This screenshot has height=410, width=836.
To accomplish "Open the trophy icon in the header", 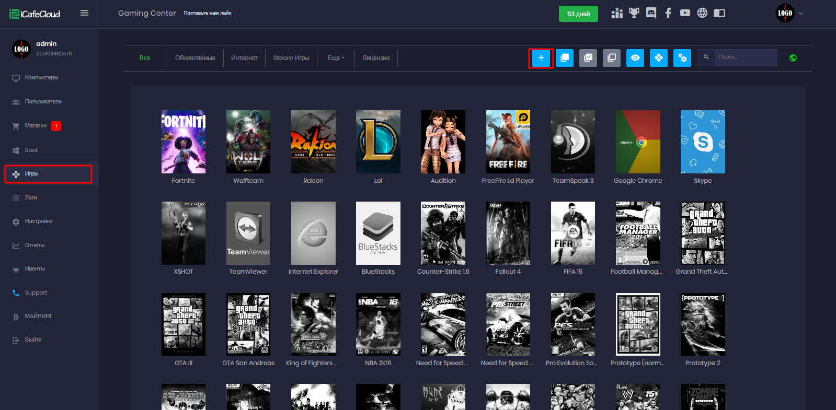I will click(x=634, y=13).
